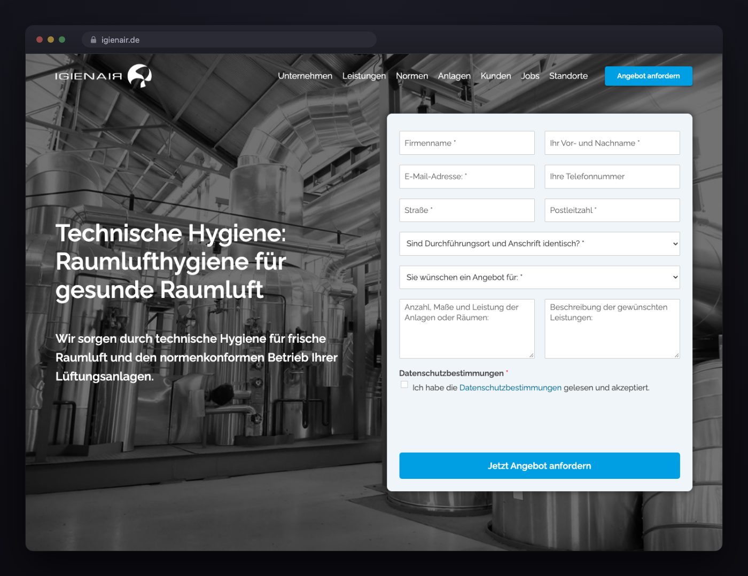Click the Ihr Vor- und Nachname field
This screenshot has height=576, width=748.
[x=612, y=143]
